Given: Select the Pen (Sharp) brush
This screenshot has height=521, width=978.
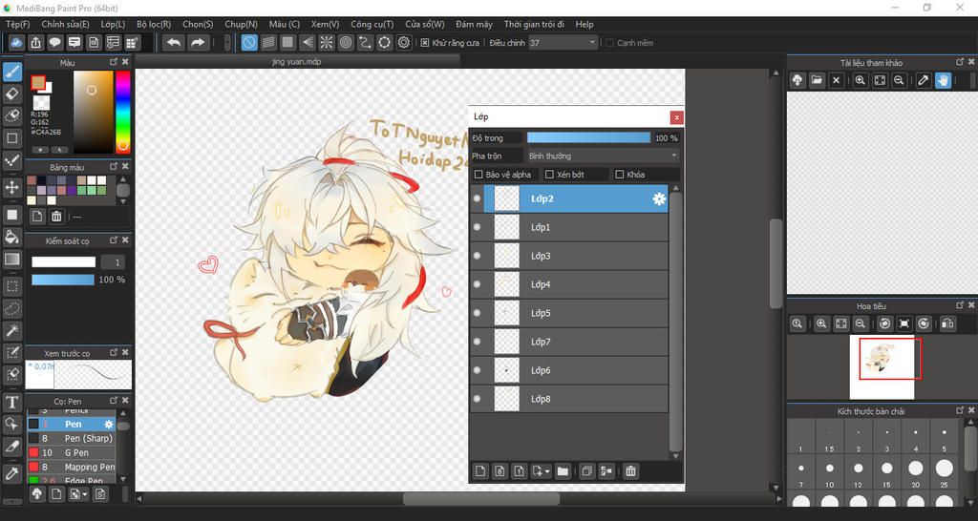Looking at the screenshot, I should [71, 438].
